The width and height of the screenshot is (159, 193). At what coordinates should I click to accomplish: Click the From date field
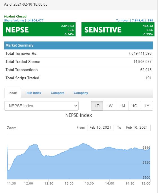click(x=100, y=128)
